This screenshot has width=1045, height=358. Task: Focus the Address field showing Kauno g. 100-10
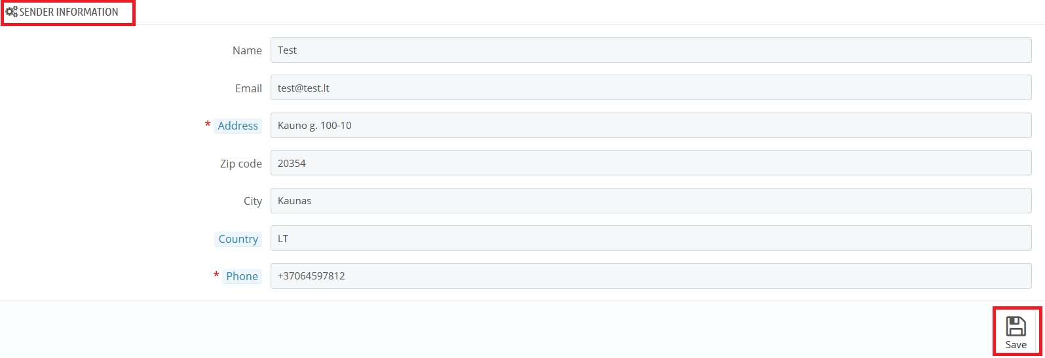click(x=651, y=126)
